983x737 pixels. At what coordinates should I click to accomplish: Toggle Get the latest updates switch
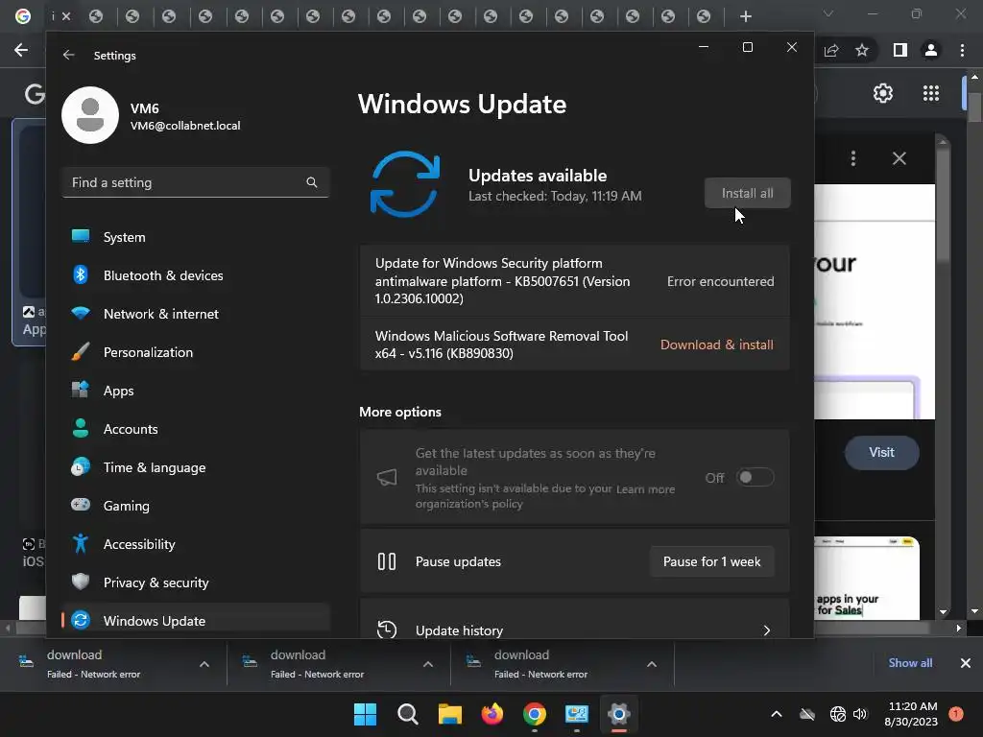click(x=755, y=478)
